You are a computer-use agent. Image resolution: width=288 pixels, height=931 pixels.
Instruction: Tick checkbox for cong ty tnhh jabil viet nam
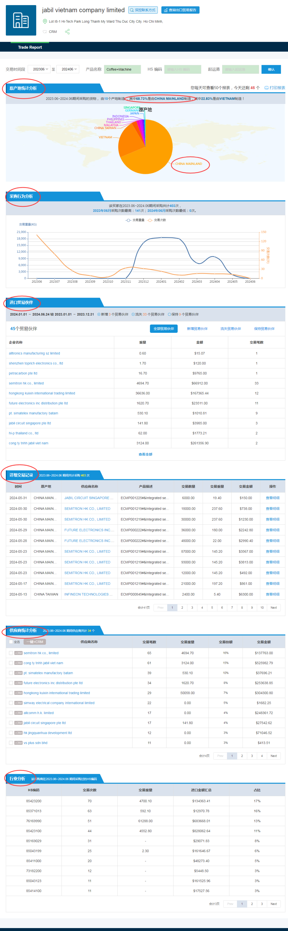click(11, 663)
